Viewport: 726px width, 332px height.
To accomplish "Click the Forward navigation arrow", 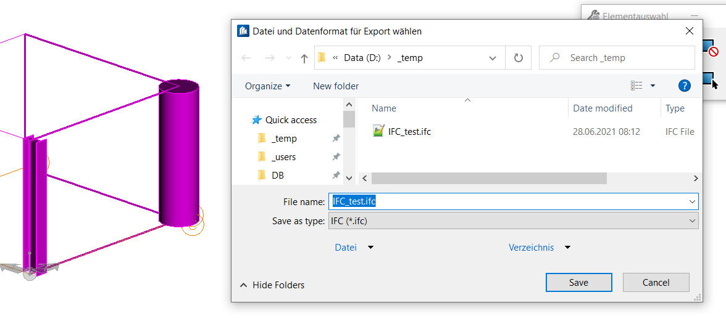I will pos(270,58).
